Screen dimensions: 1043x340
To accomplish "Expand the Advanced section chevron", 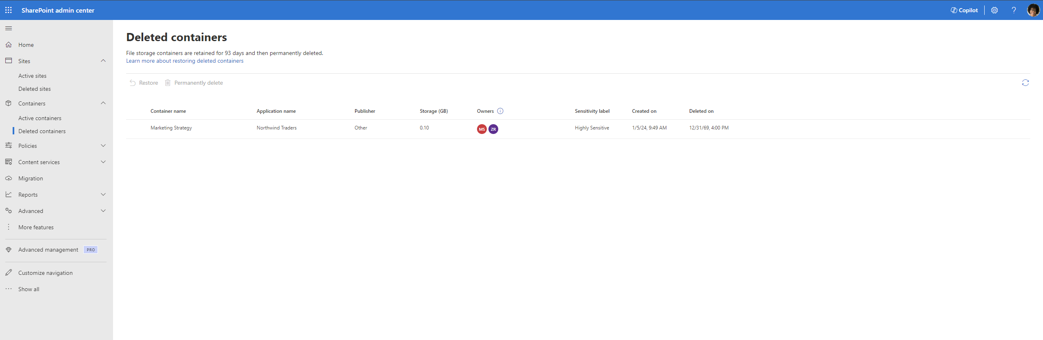I will (103, 211).
